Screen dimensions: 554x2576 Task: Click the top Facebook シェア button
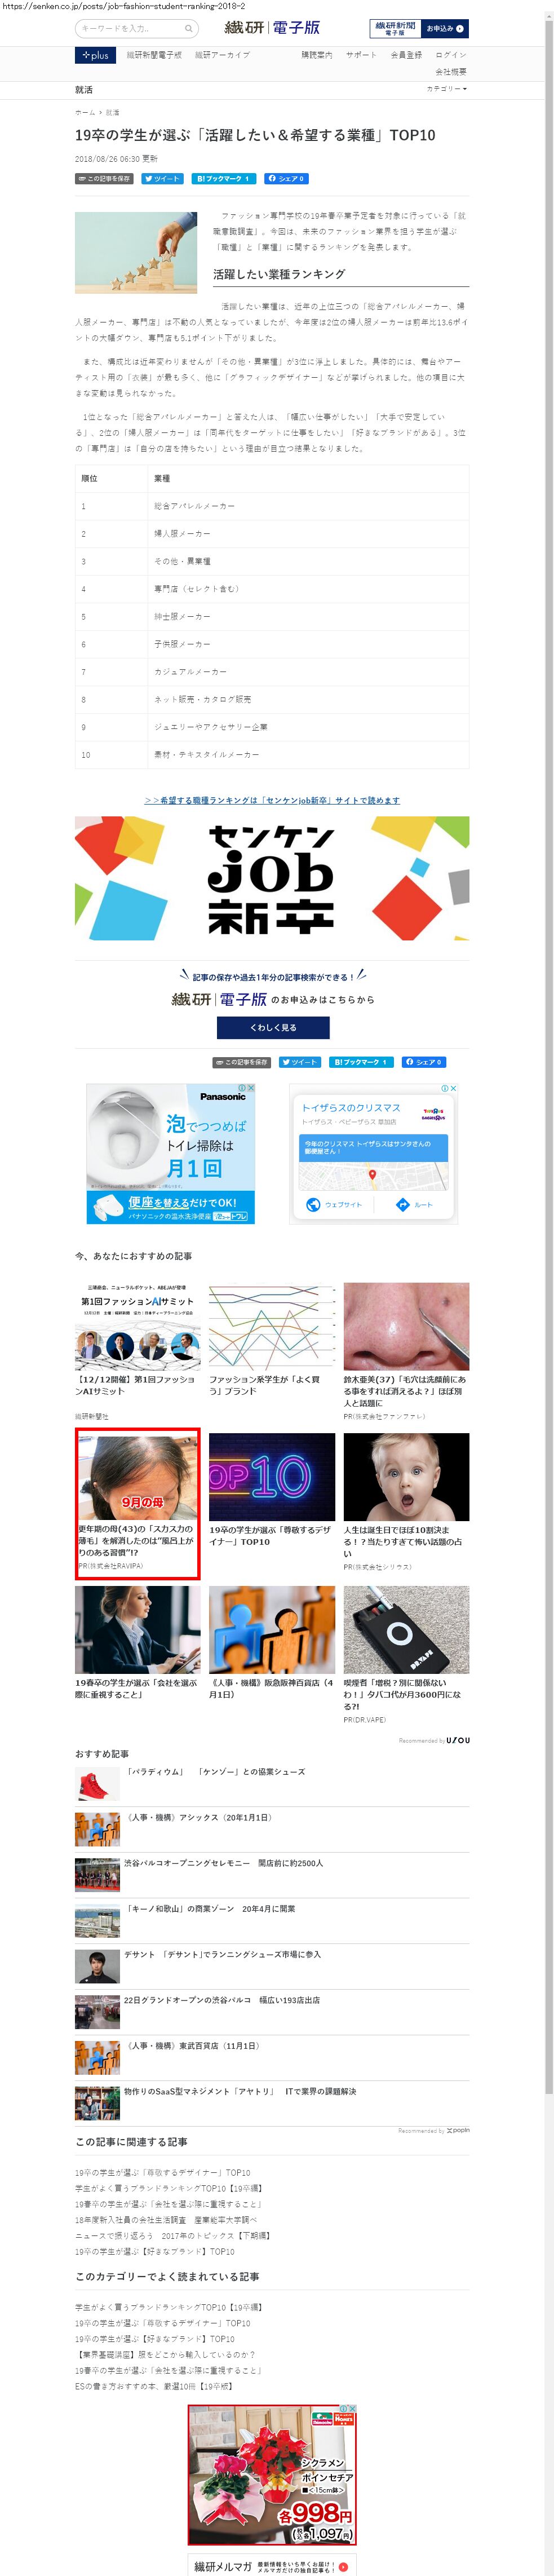click(286, 179)
